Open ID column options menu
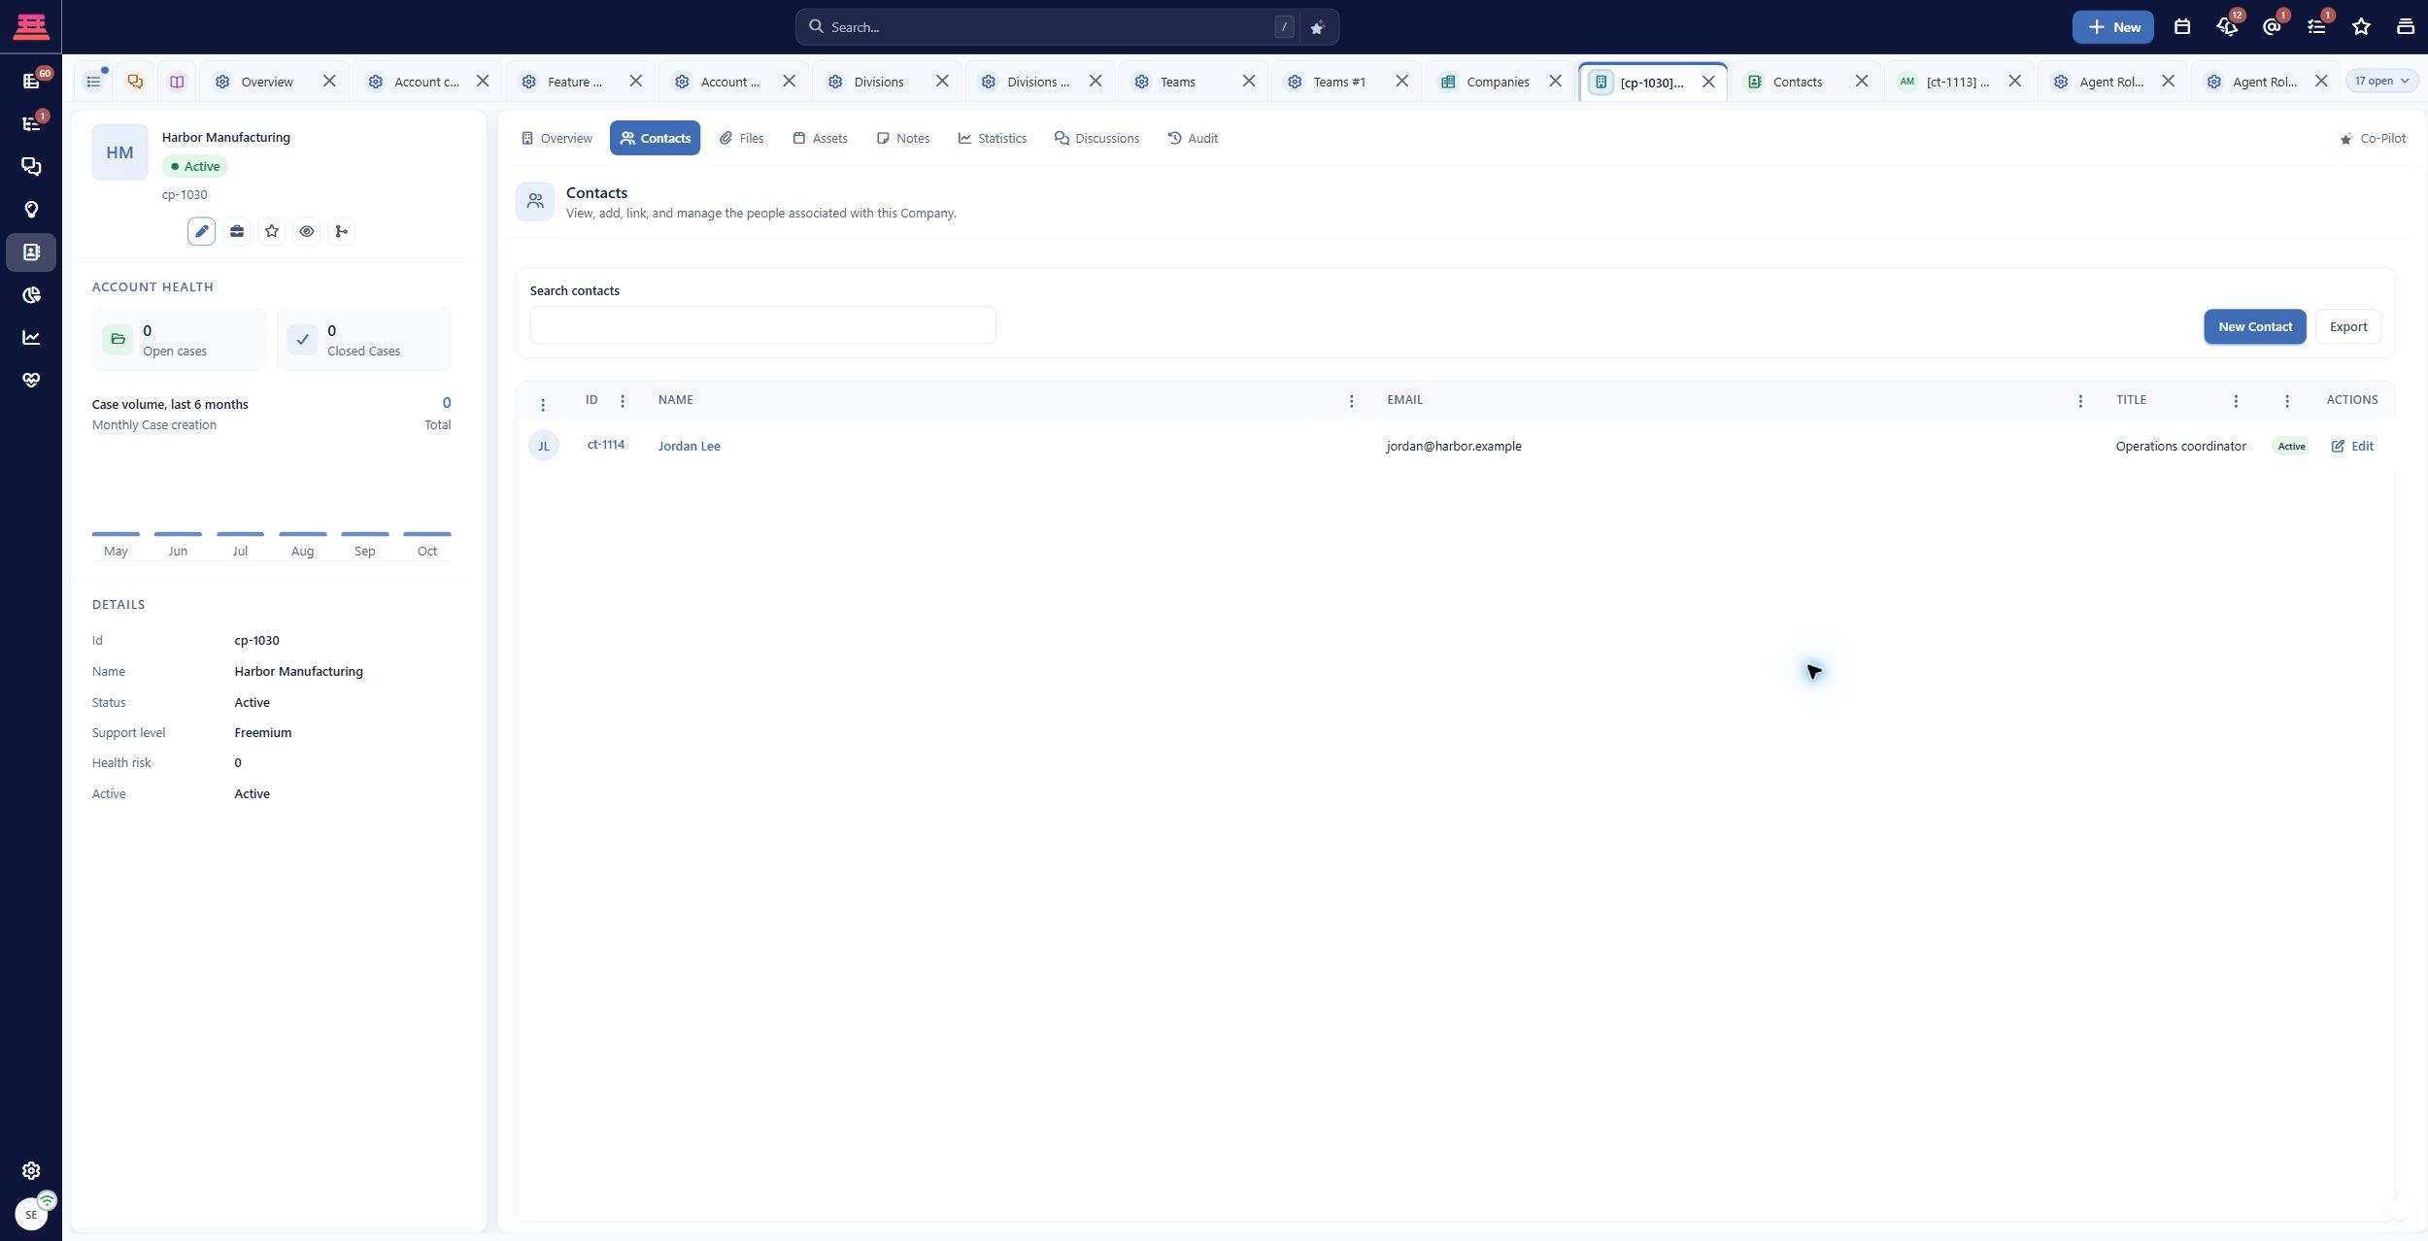Screen dimensions: 2428x1241 623,401
